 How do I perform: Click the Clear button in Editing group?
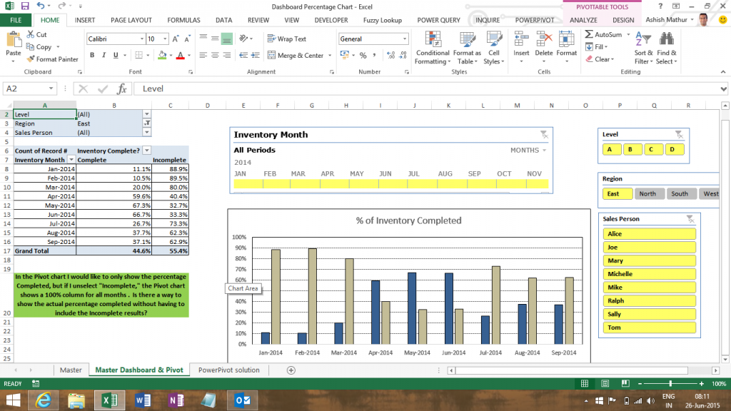click(x=600, y=59)
